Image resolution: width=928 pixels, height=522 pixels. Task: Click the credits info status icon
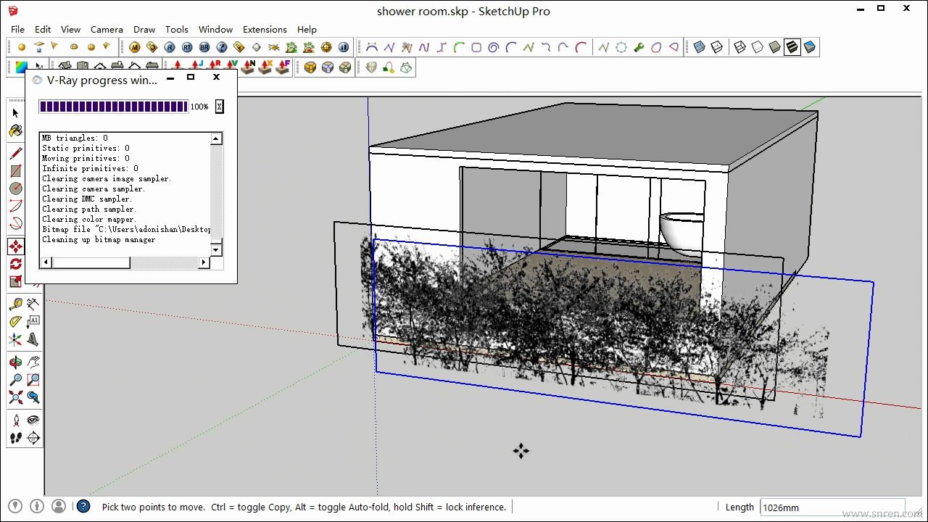coord(37,506)
